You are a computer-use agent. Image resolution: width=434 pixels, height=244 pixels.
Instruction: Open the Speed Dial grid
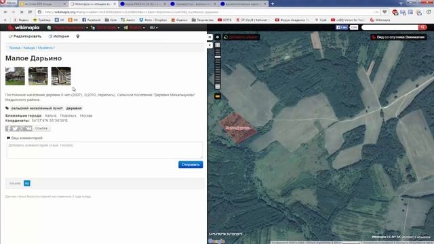[30, 12]
